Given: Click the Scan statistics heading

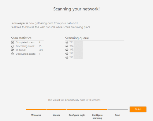Looking at the screenshot, I should [x=21, y=38].
